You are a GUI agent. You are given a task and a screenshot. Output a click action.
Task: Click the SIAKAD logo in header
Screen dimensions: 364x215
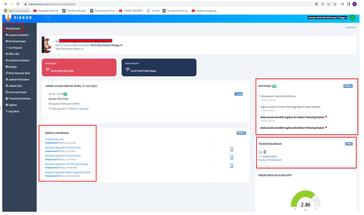pyautogui.click(x=18, y=17)
